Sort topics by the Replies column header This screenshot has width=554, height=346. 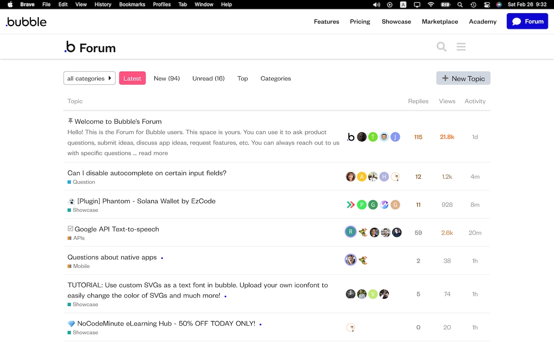pos(418,101)
